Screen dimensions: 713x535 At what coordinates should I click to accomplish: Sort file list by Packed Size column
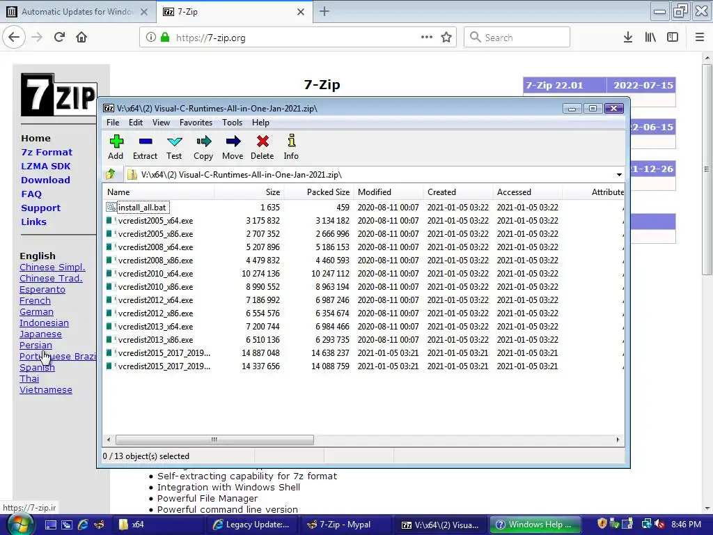[x=319, y=192]
